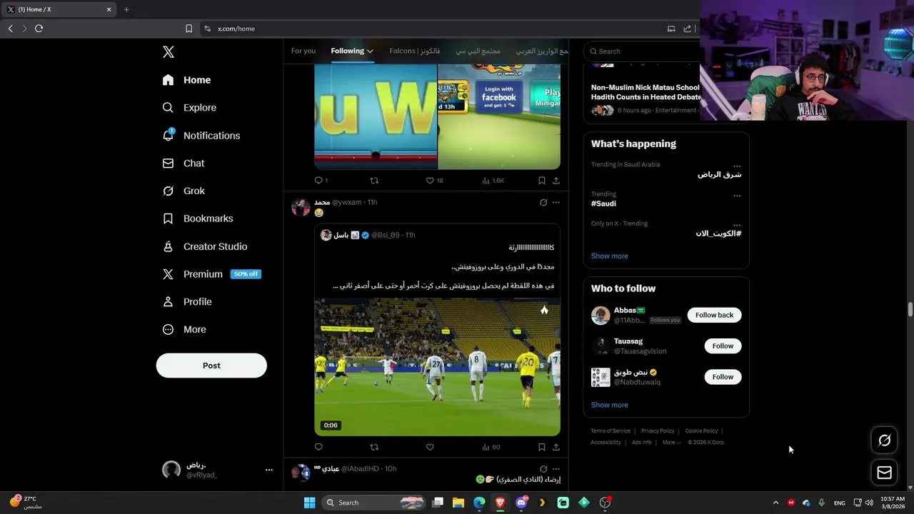This screenshot has width=914, height=514.
Task: Switch to the For you tab
Action: coord(303,51)
